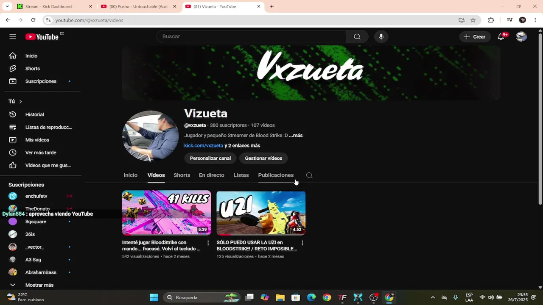Switch to Pusho - Untouchable browser tab
Screen dimensions: 543x305
[x=138, y=6]
